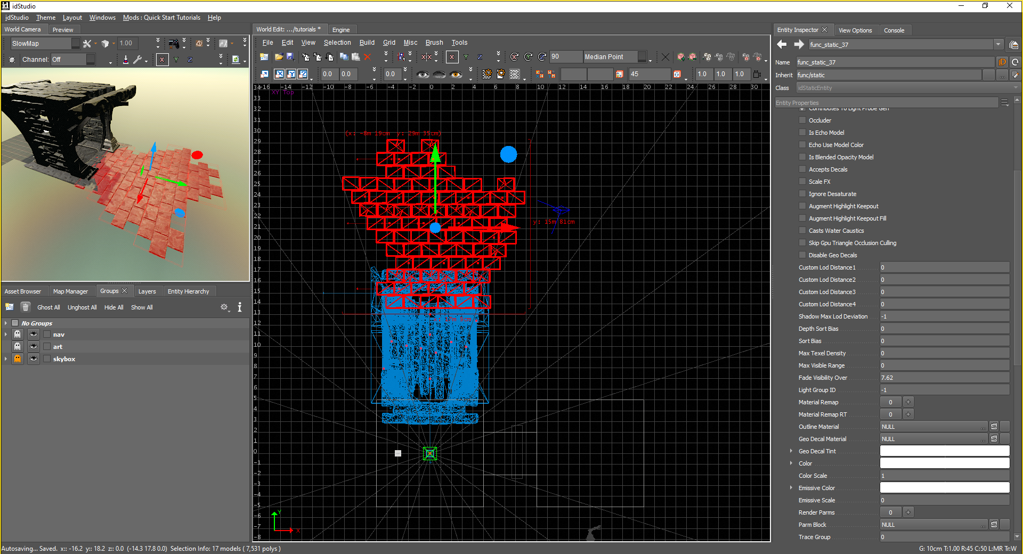Click the open folder icon in World Edit toolbar
1023x554 pixels.
point(278,57)
